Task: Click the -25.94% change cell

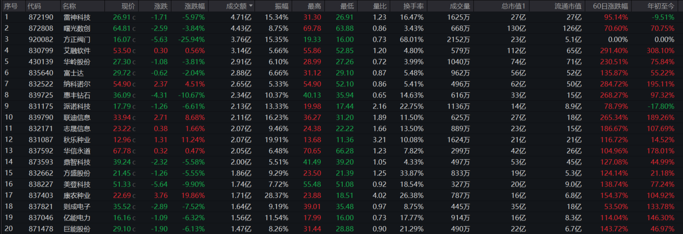Action: (x=191, y=39)
